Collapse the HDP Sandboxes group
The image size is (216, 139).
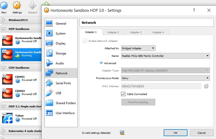click(x=3, y=29)
